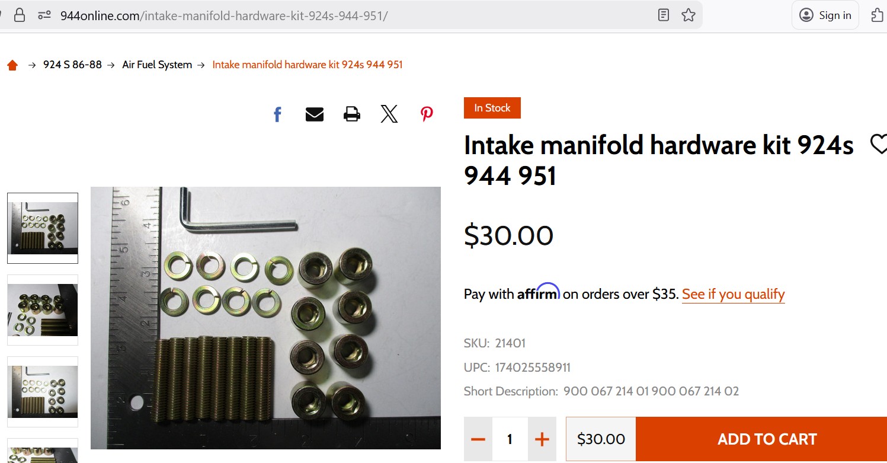This screenshot has width=887, height=463.
Task: Pin product using Pinterest icon
Action: 427,114
